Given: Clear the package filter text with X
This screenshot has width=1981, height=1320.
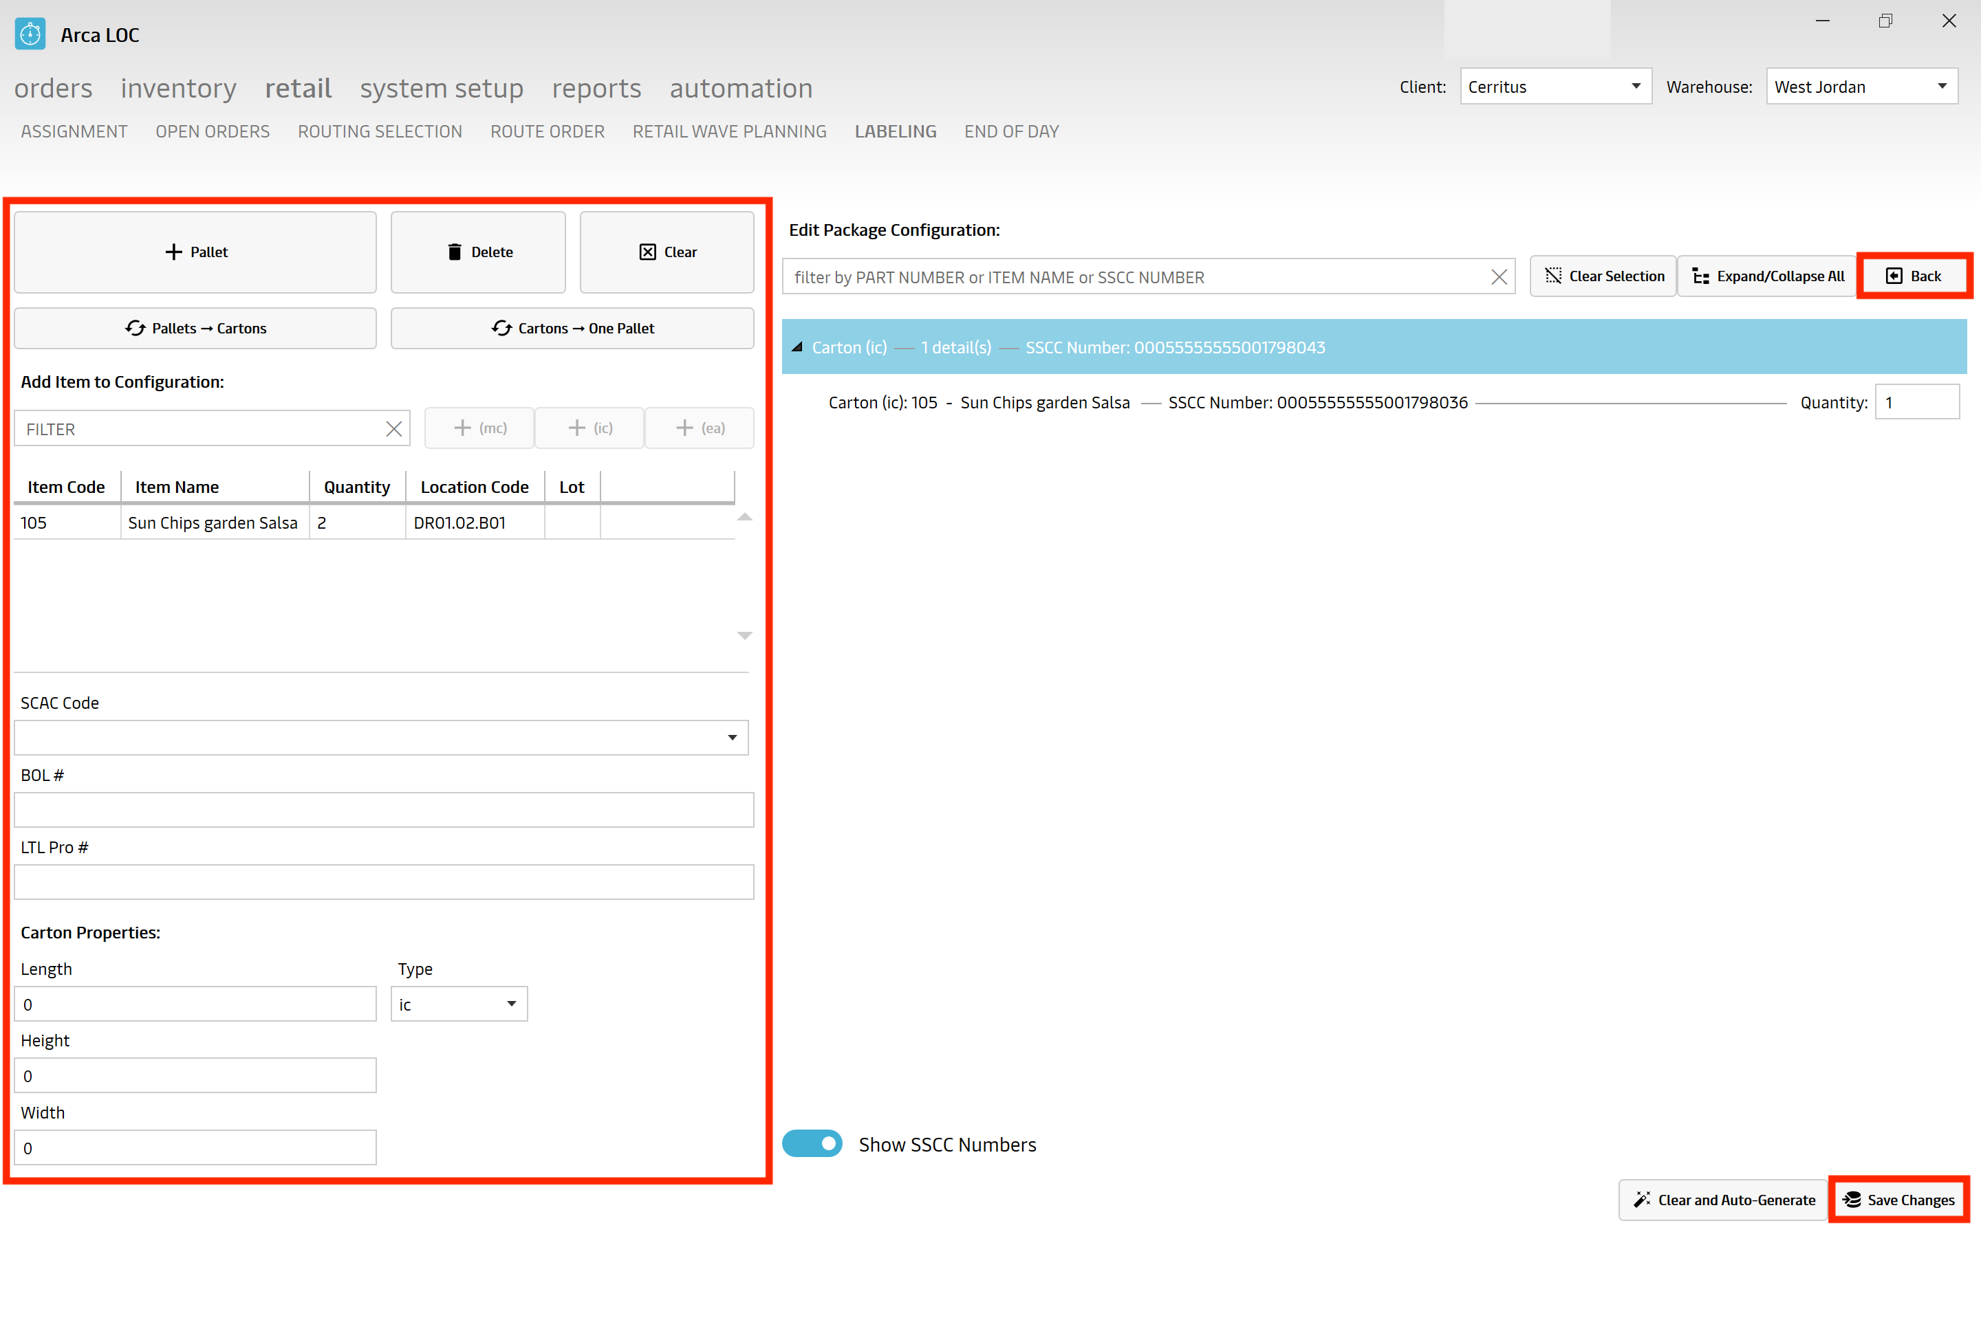Looking at the screenshot, I should click(x=1498, y=277).
